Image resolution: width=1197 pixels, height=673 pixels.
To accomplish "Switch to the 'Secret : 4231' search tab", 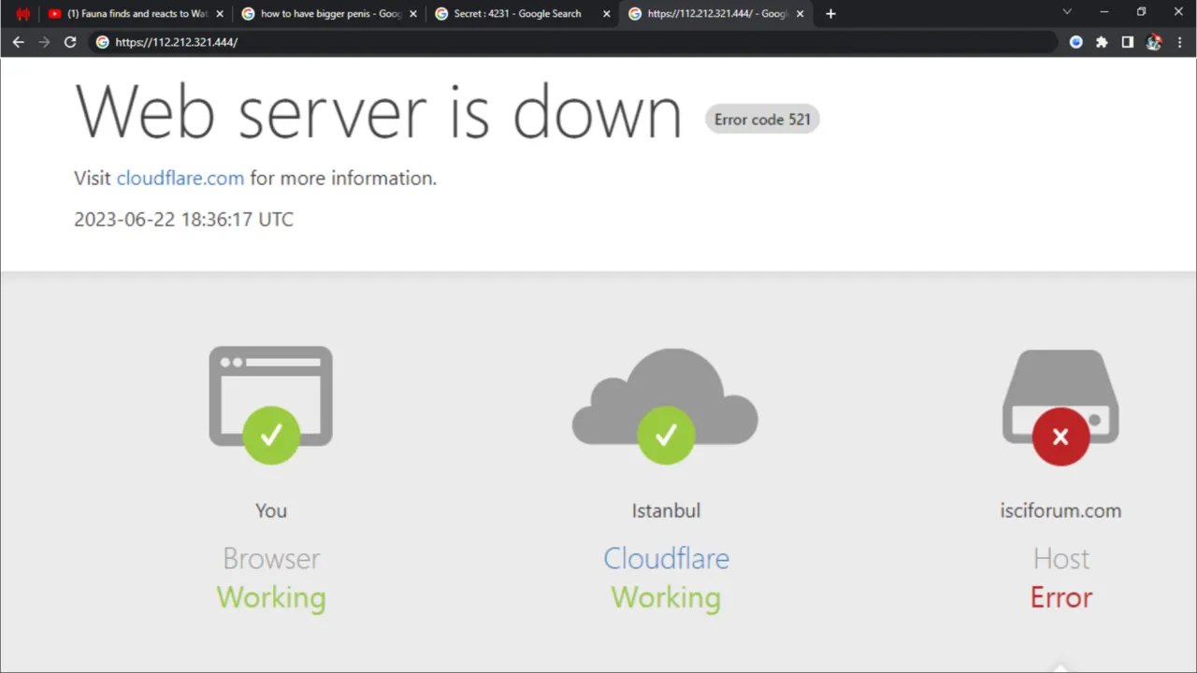I will point(522,14).
